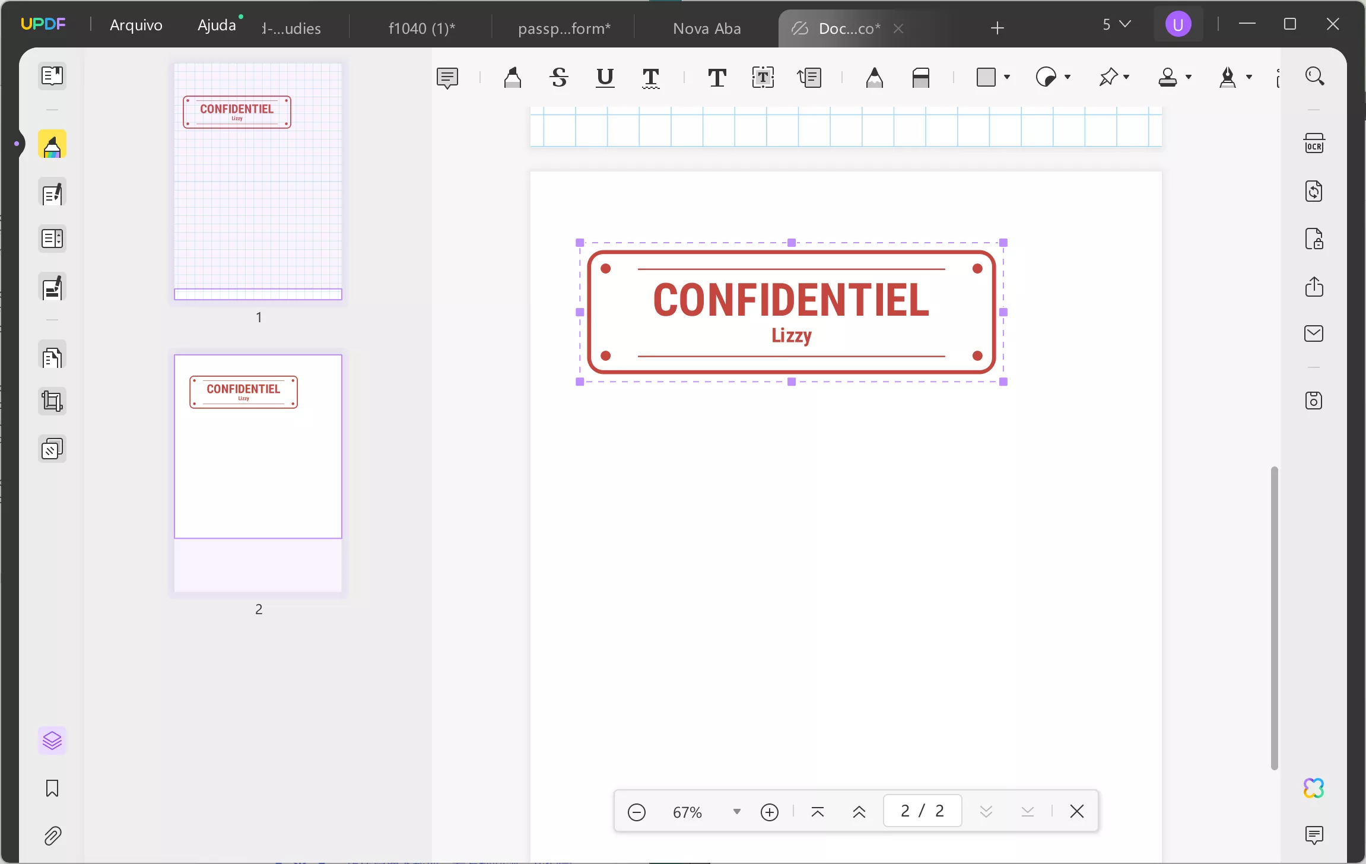Screen dimensions: 1366x864
Task: Open the shapes dropdown arrow
Action: 1006,78
